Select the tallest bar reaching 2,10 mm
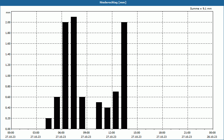 (x=74, y=73)
